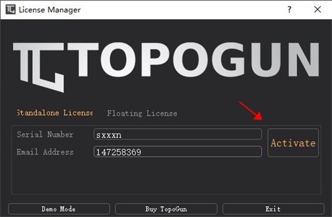Click the blank title bar beside License Manager
The image size is (332, 217).
pos(182,10)
